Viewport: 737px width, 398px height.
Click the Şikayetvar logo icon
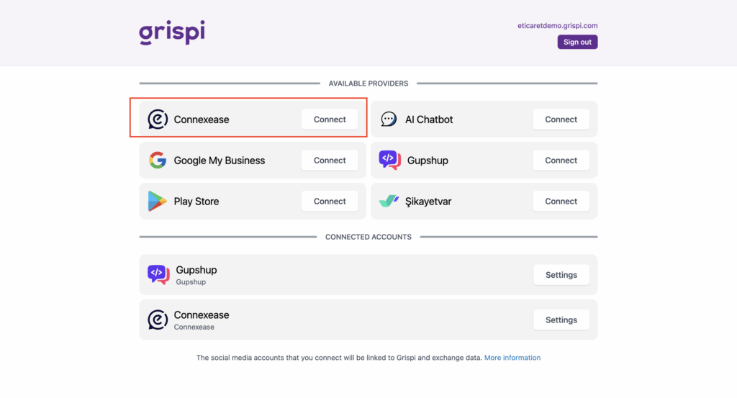[x=389, y=201]
